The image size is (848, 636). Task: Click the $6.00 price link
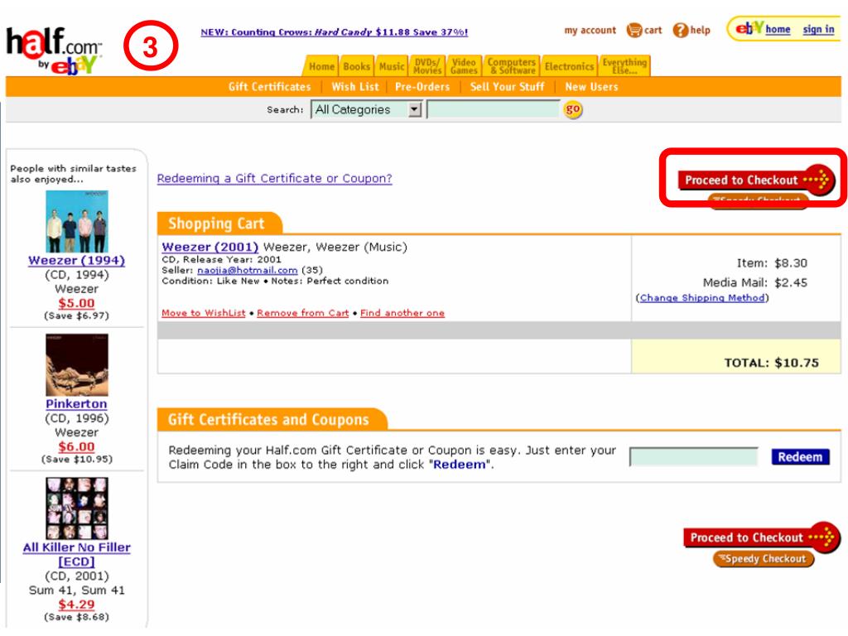(76, 446)
